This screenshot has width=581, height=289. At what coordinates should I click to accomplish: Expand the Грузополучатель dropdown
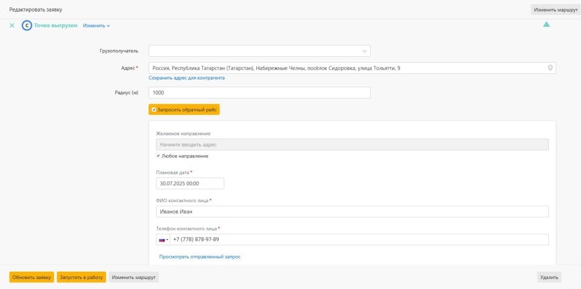364,51
